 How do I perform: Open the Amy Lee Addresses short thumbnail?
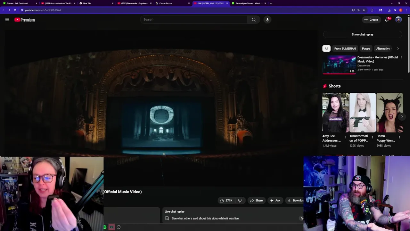tap(335, 113)
